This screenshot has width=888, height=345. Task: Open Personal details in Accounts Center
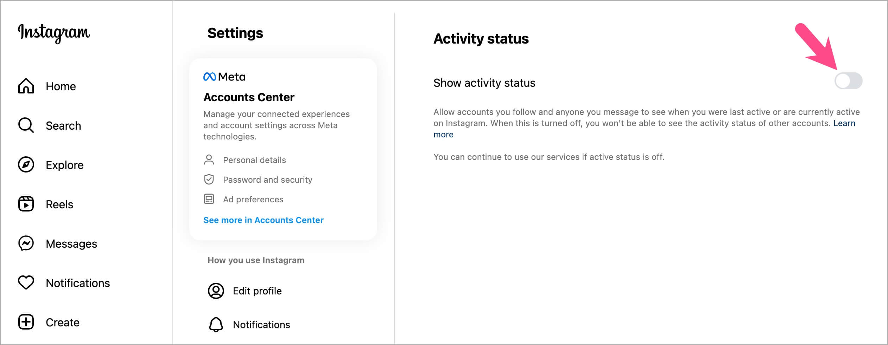(254, 160)
